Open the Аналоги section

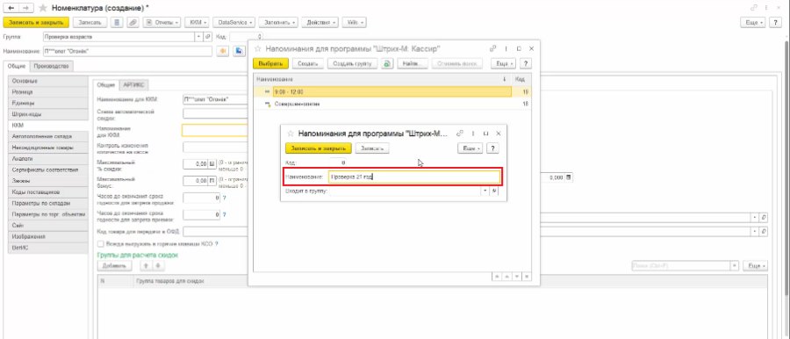tap(48, 159)
